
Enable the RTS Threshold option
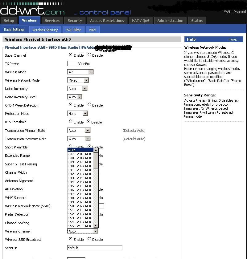71,122
